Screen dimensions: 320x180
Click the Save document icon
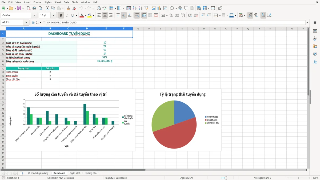tap(19, 8)
